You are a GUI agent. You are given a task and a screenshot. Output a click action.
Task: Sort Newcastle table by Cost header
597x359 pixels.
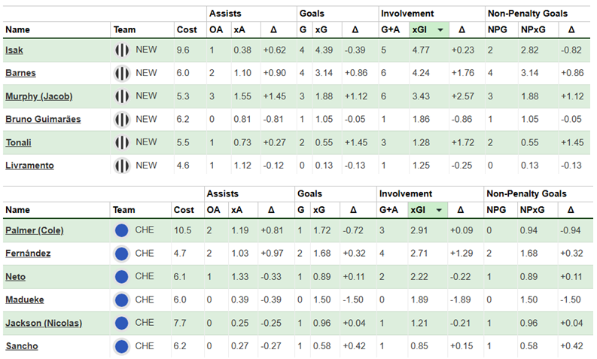(187, 29)
